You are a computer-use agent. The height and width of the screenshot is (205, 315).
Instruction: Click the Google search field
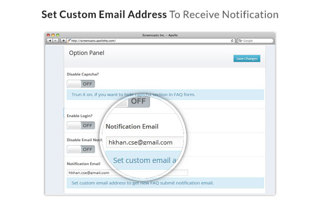tap(256, 40)
